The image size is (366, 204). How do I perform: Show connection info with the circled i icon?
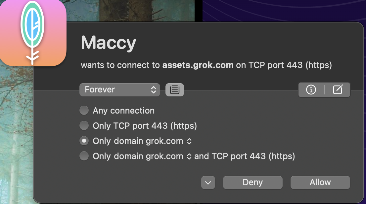(x=311, y=90)
